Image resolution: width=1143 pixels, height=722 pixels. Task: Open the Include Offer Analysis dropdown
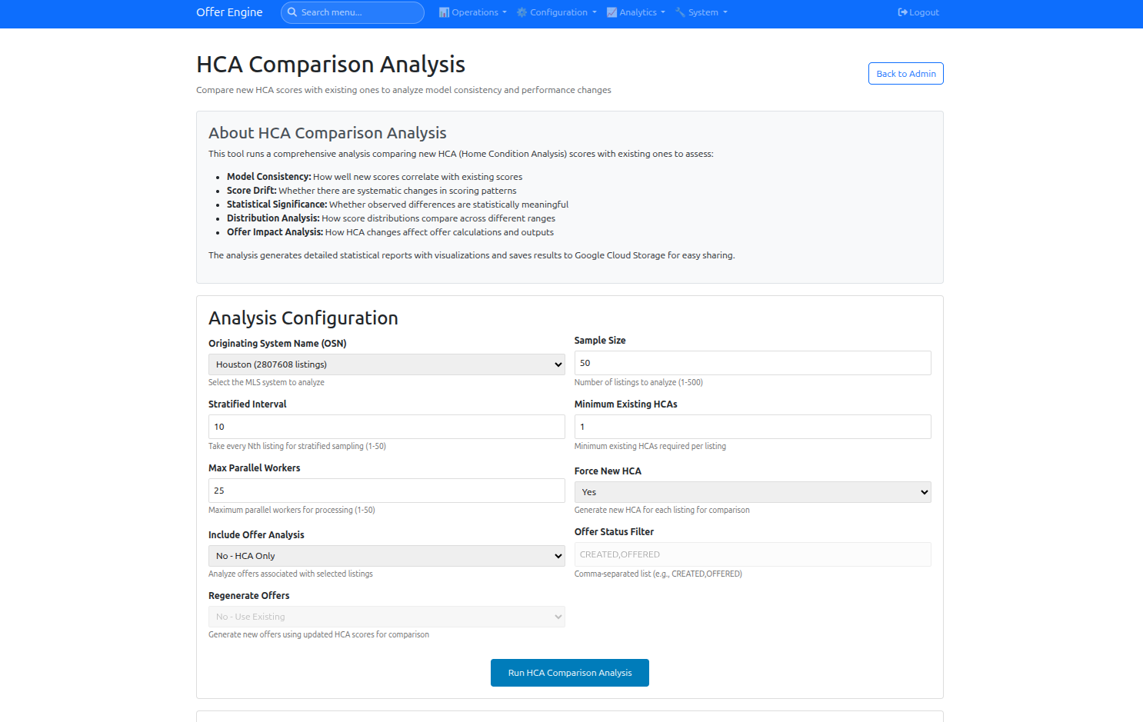[x=386, y=555]
